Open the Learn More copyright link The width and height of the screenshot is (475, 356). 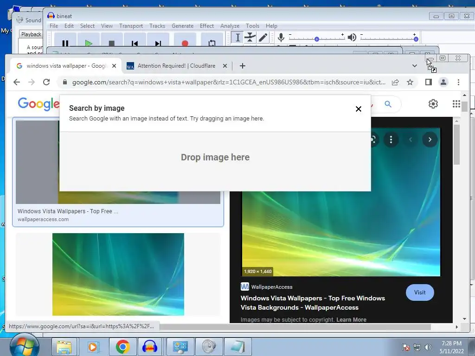pyautogui.click(x=351, y=320)
